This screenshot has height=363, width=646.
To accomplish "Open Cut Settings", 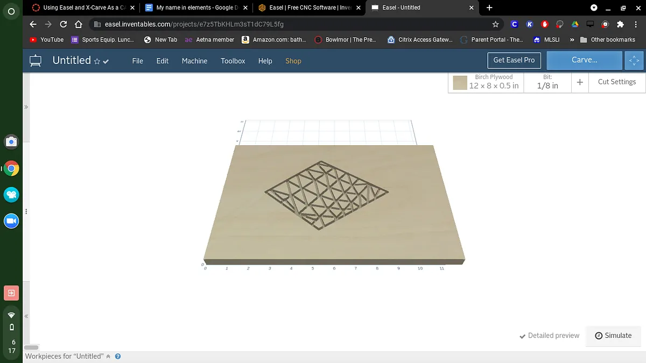I will [617, 82].
